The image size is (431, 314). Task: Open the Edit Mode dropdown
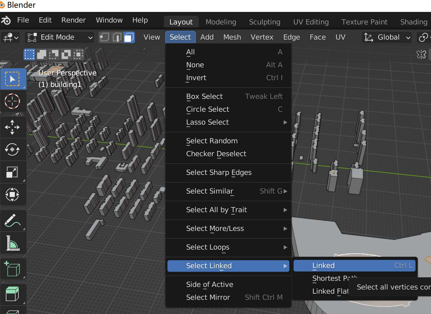click(59, 37)
